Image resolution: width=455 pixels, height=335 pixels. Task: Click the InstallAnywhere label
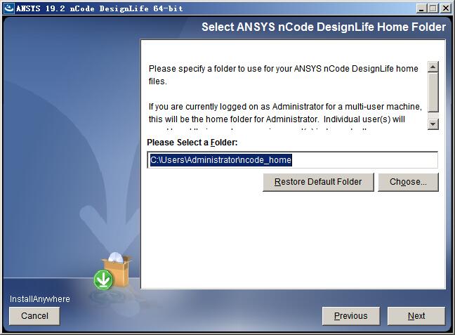(40, 299)
